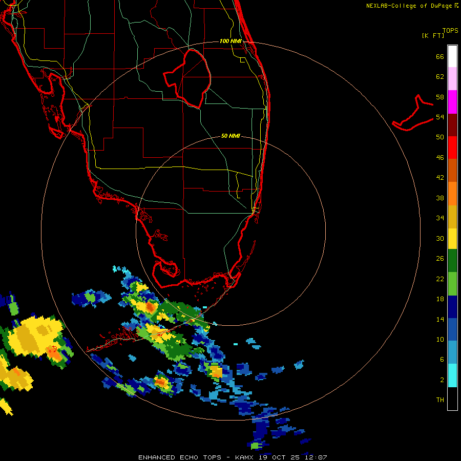This screenshot has width=461, height=461.
Task: Click the 19 OCT 25 12:07 timestamp
Action: coord(293,457)
